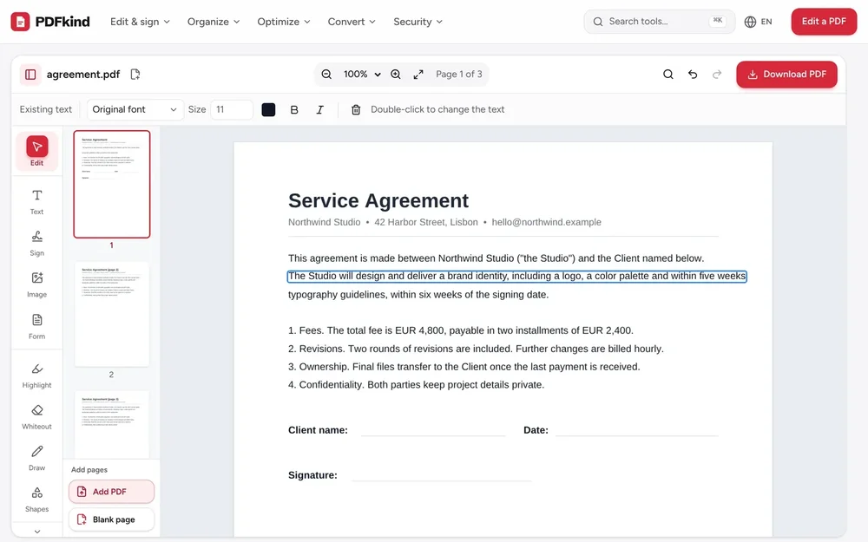Click the hello@northwind.example email text
This screenshot has height=542, width=868.
[546, 222]
